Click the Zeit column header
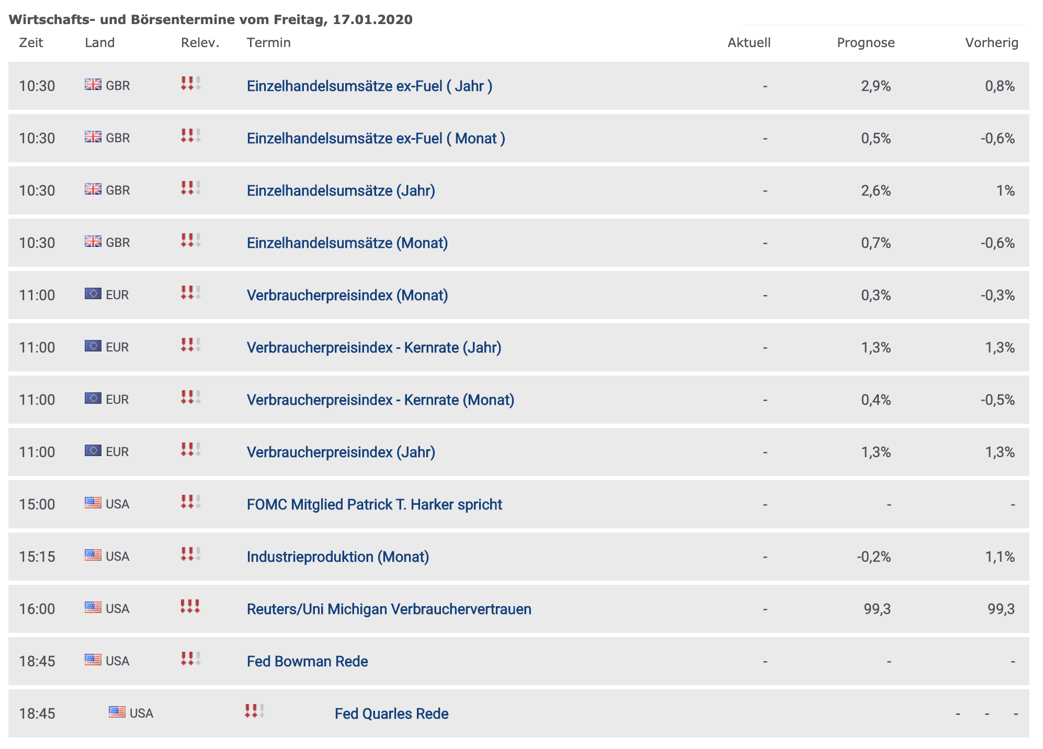Viewport: 1043px width, 749px height. 31,42
